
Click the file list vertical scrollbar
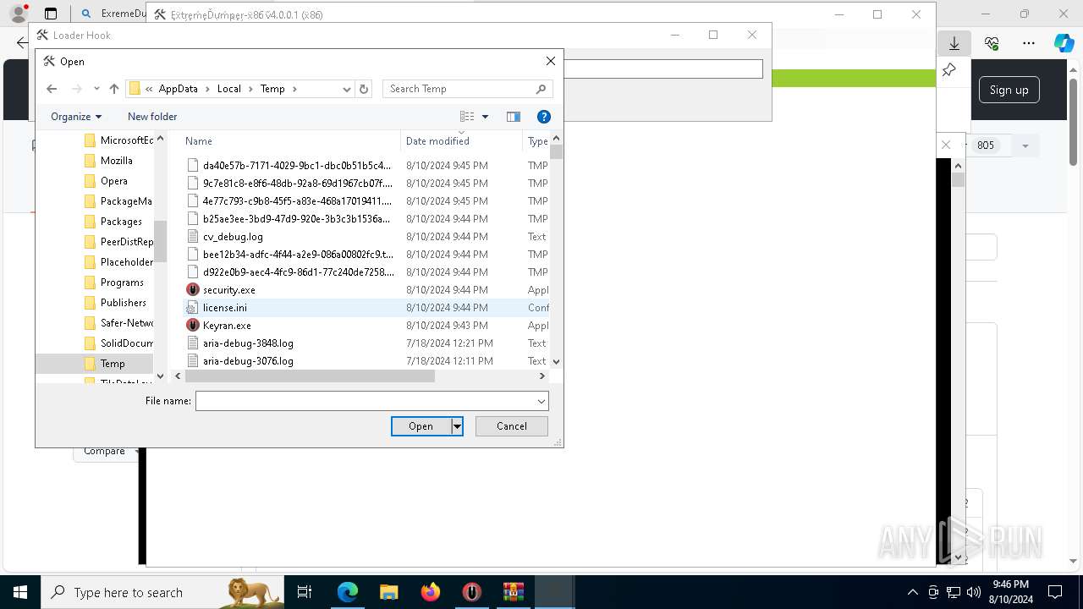556,152
